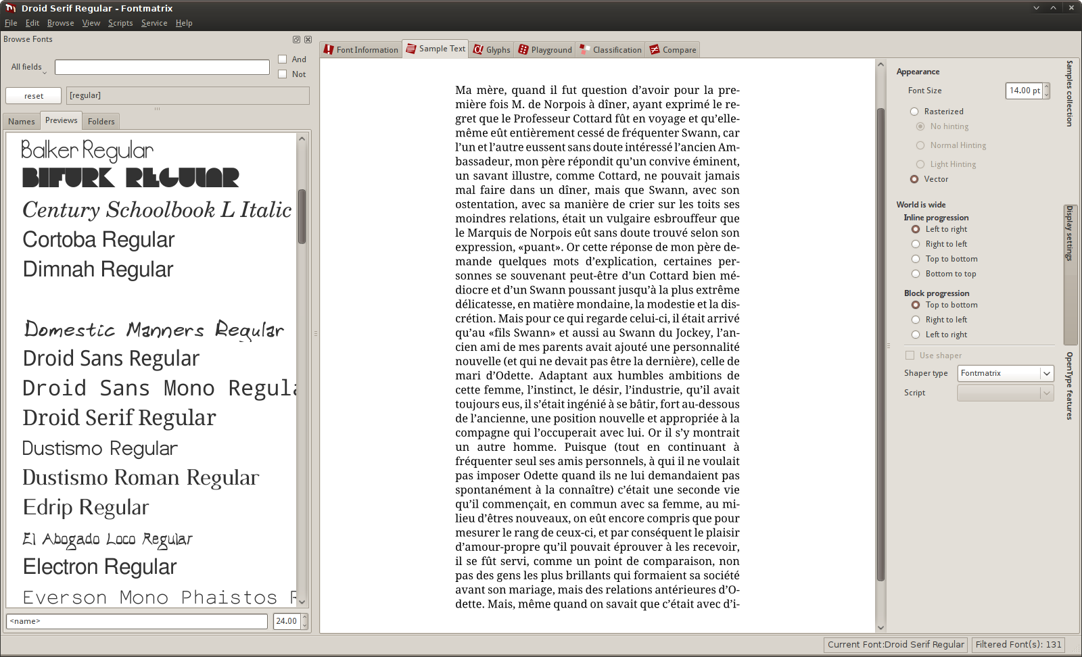Open the Edit menu
Viewport: 1082px width, 657px height.
pyautogui.click(x=32, y=23)
